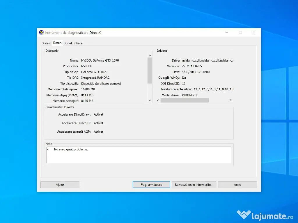The width and height of the screenshot is (298, 223).
Task: Click the Drivere scroll right arrow
Action: 230,100
